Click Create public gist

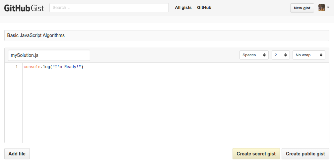[305, 154]
